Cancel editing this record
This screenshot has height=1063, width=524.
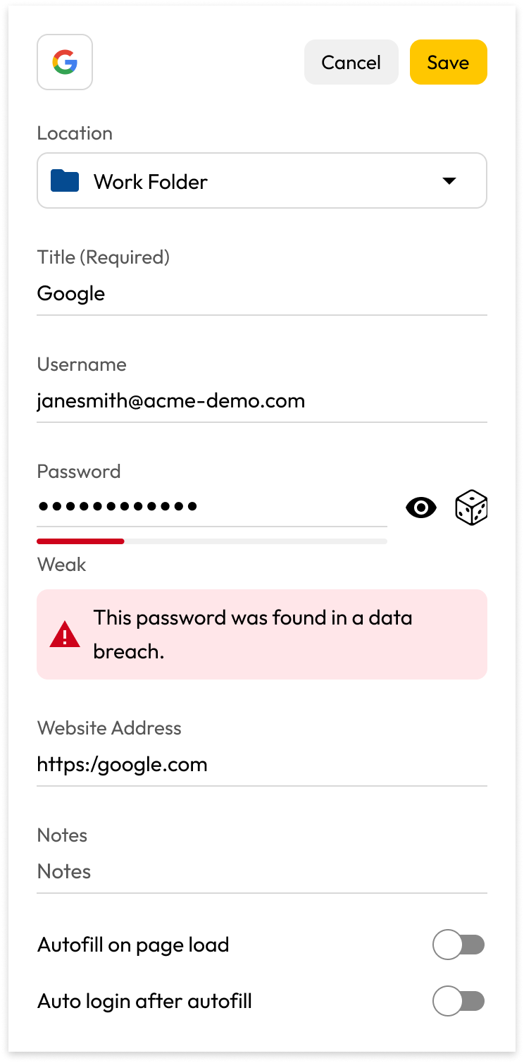tap(351, 62)
